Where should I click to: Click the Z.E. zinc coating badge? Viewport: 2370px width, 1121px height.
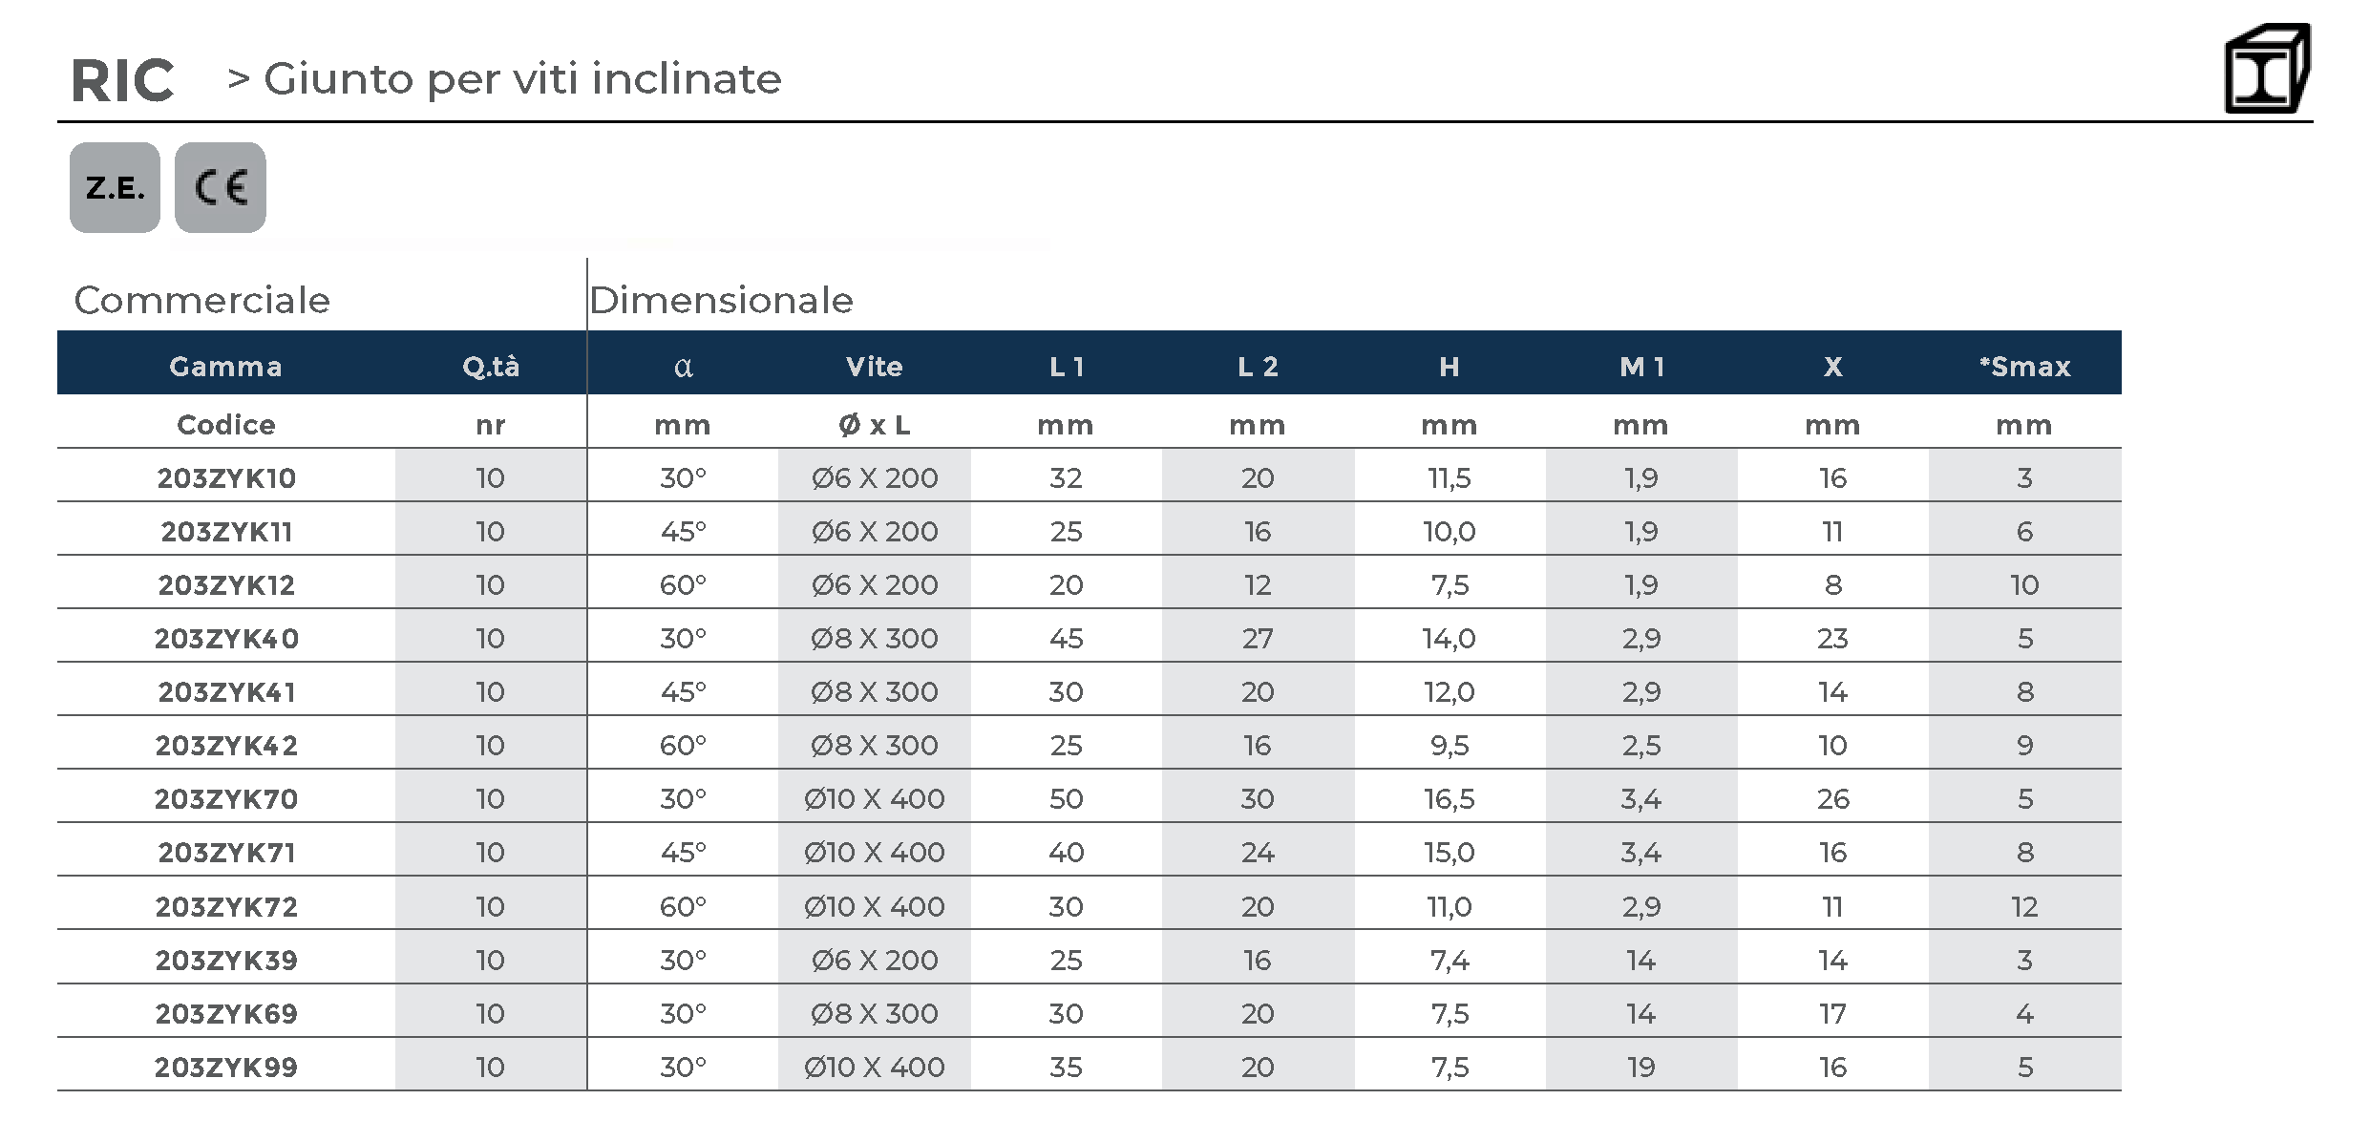[x=115, y=188]
